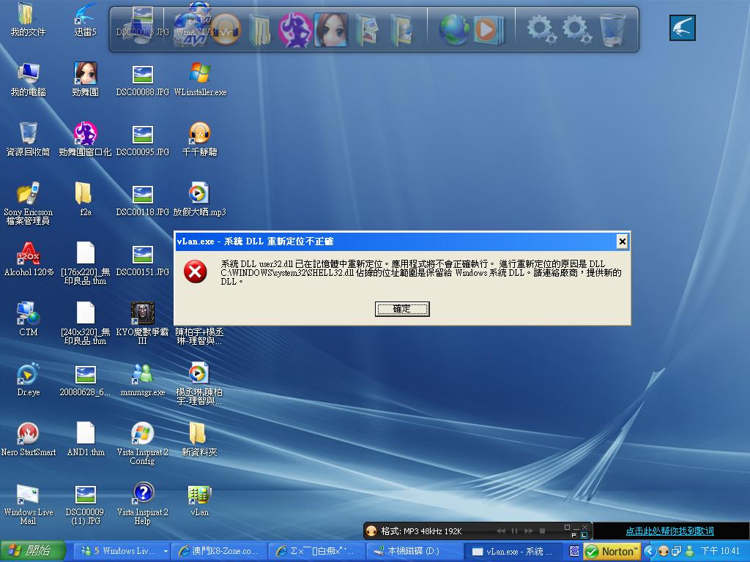The image size is (750, 562).
Task: Switch to vLan.exe - 系統 taskbar item
Action: tap(512, 551)
